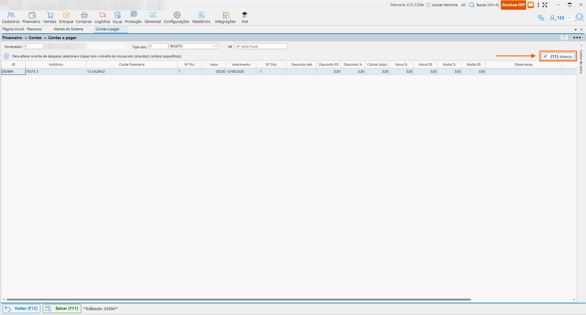The image size is (586, 315).
Task: Toggle the Limpar Memória checkbox
Action: pos(429,5)
